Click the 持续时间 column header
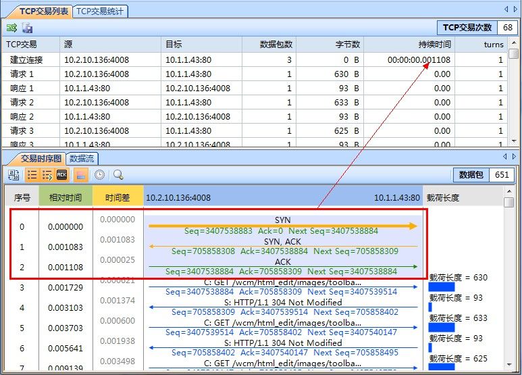This screenshot has height=375, width=522. (x=434, y=45)
